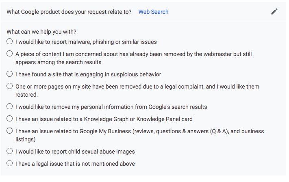Image resolution: width=289 pixels, height=182 pixels.
Task: Choose radio button for suspicious site behavior
Action: point(10,74)
